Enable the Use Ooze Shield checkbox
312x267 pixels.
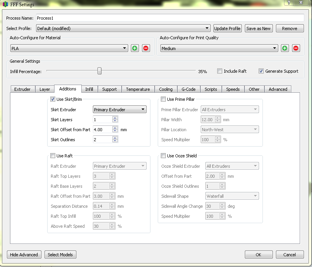coord(163,156)
